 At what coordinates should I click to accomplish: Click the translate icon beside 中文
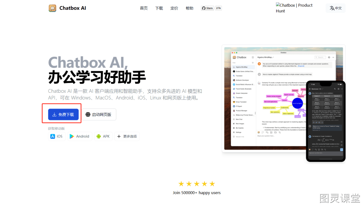332,8
